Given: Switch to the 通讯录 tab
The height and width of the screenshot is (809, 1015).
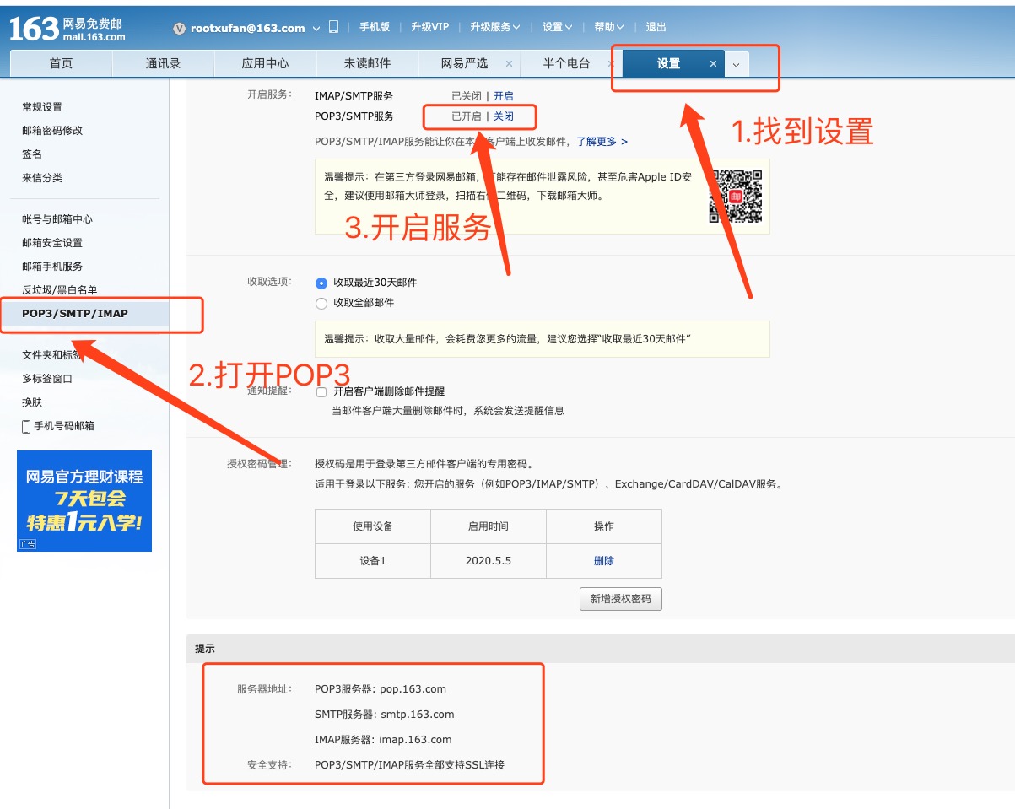Looking at the screenshot, I should [x=163, y=63].
